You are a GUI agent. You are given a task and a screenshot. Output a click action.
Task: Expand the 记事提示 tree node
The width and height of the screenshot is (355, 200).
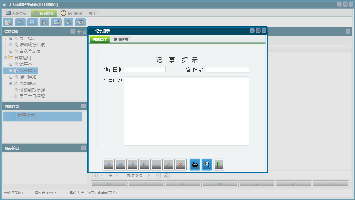click(11, 71)
